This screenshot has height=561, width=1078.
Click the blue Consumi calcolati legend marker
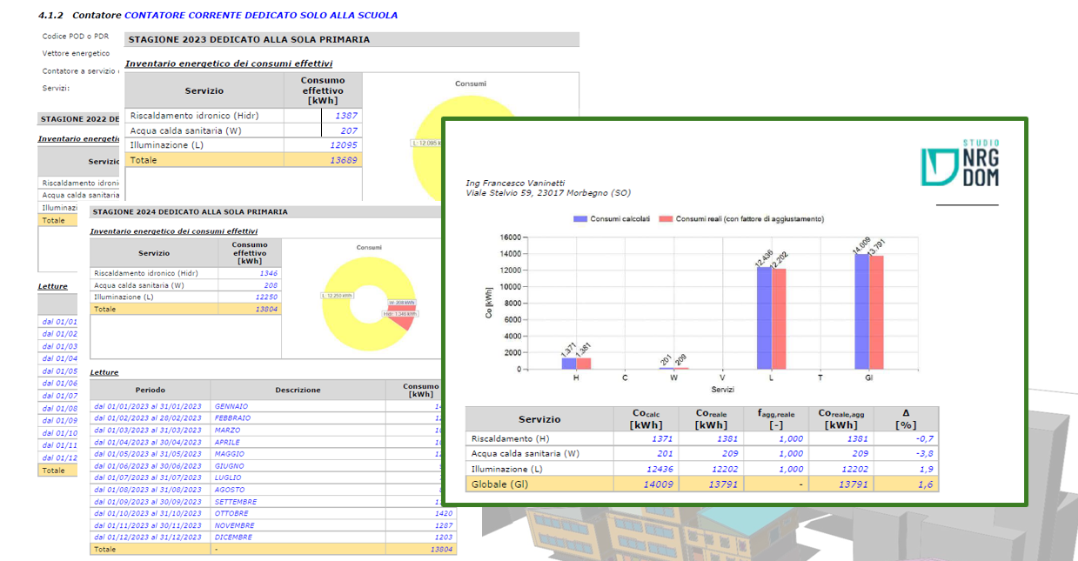pyautogui.click(x=579, y=219)
